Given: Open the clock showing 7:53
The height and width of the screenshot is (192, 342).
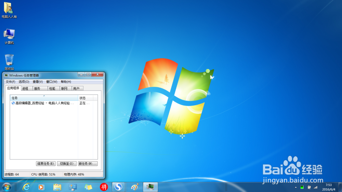Looking at the screenshot, I should point(328,187).
